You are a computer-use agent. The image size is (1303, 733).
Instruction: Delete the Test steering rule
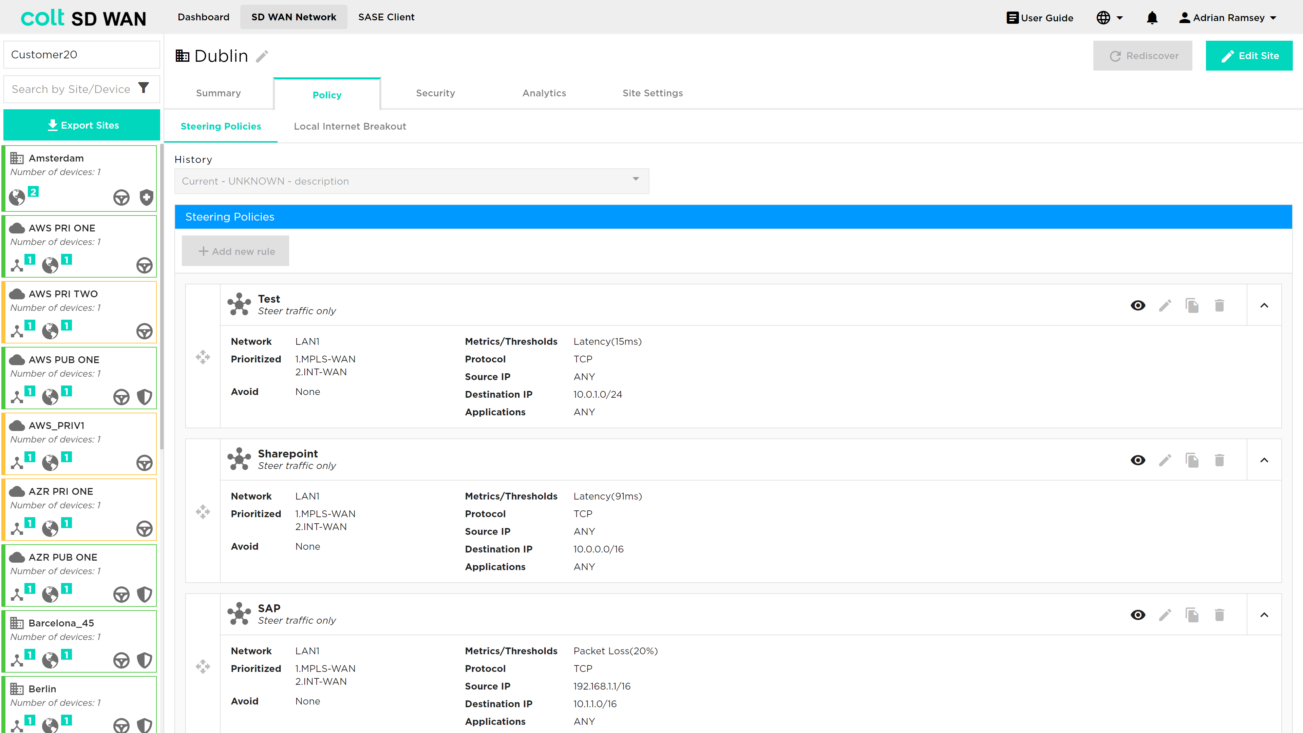pos(1220,305)
